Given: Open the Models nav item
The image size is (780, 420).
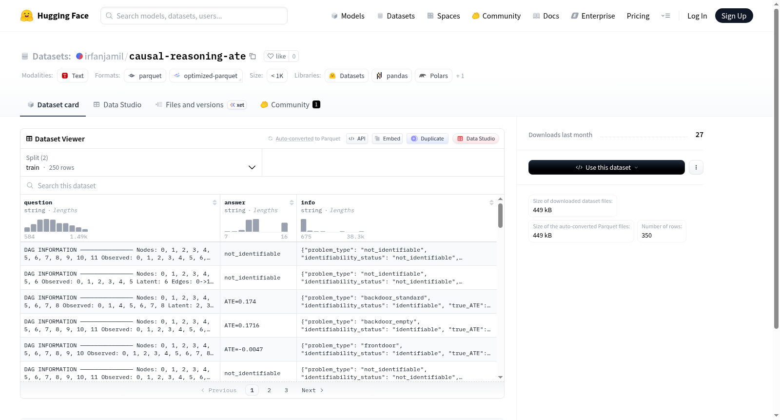Looking at the screenshot, I should click(348, 16).
